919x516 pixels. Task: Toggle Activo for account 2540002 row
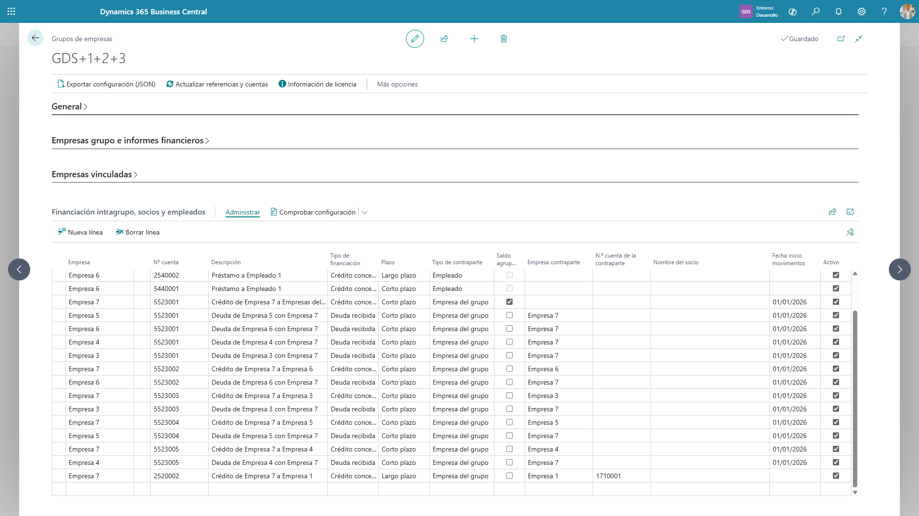pos(836,275)
